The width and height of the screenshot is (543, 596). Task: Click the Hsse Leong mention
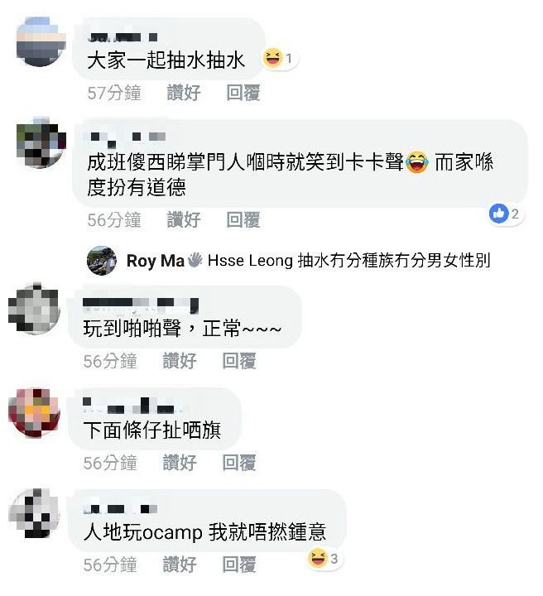point(251,261)
